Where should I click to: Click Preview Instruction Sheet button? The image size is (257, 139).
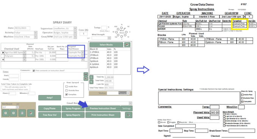coord(103,109)
